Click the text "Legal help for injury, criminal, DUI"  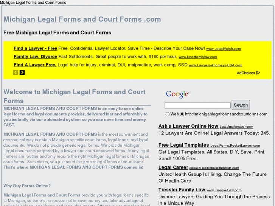pyautogui.click(x=91, y=65)
